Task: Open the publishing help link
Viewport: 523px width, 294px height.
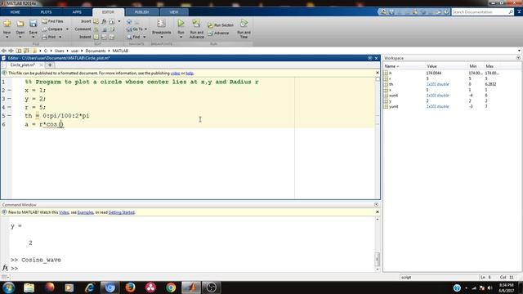Action: click(190, 73)
